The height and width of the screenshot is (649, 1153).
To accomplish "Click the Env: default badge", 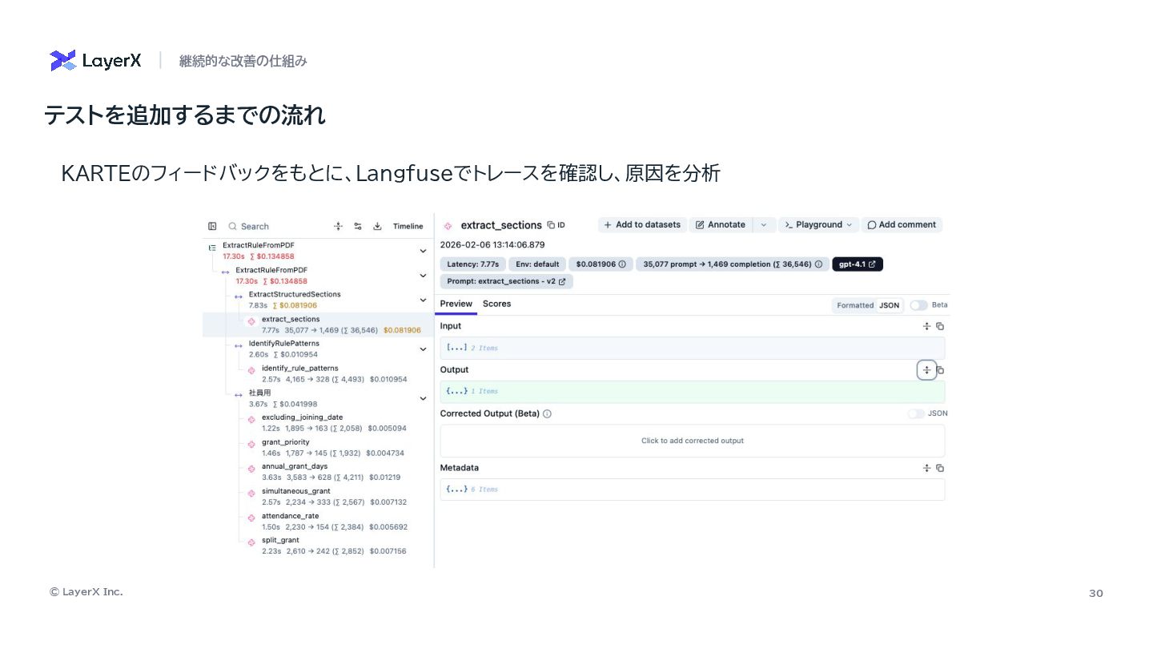I will 537,264.
